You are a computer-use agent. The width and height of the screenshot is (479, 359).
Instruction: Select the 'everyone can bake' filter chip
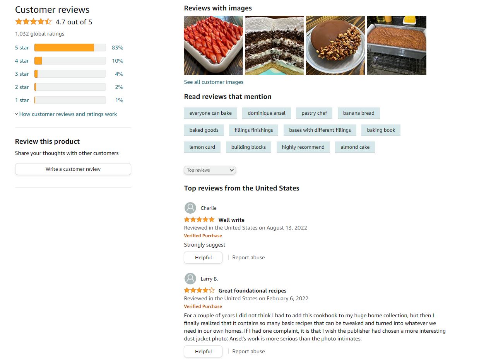click(210, 113)
